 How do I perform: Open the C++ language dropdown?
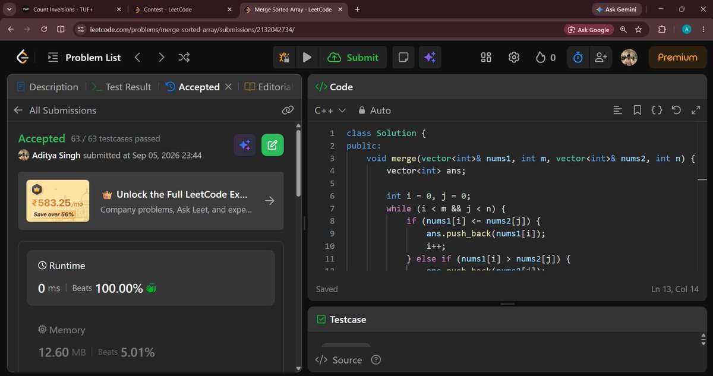click(330, 110)
